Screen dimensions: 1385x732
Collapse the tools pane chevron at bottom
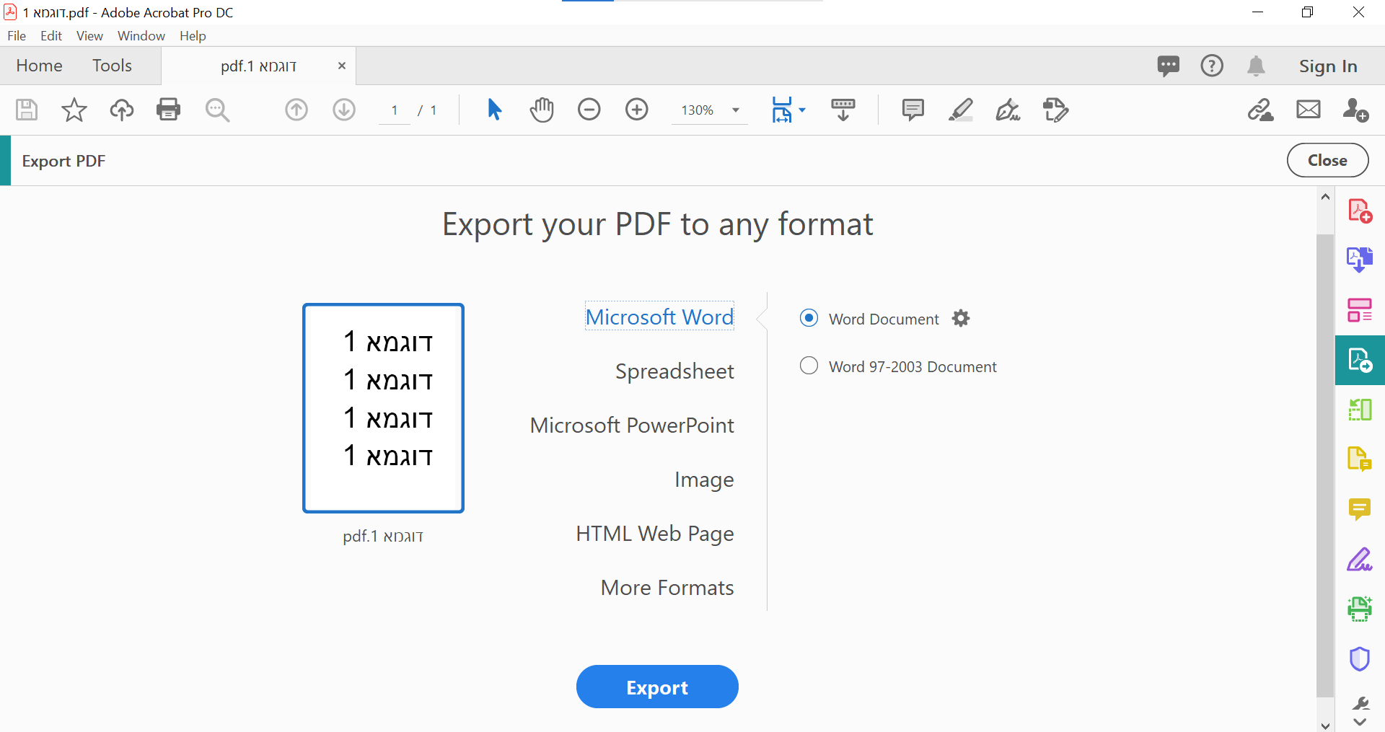(x=1360, y=722)
